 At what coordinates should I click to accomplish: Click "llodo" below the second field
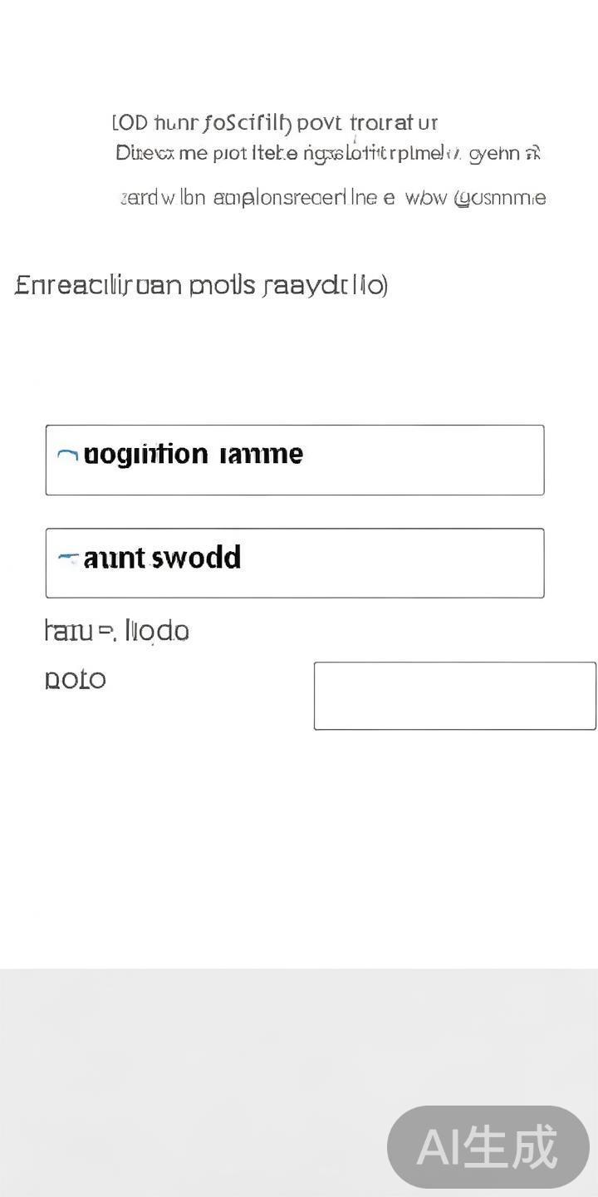tap(157, 631)
